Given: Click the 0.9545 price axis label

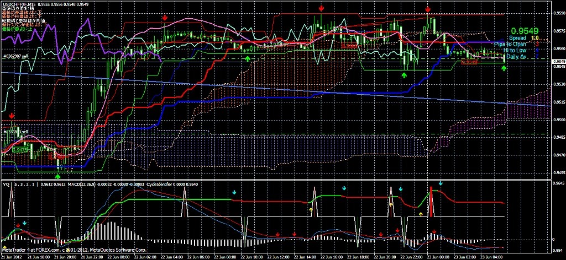Looking at the screenshot, I should pos(558,67).
